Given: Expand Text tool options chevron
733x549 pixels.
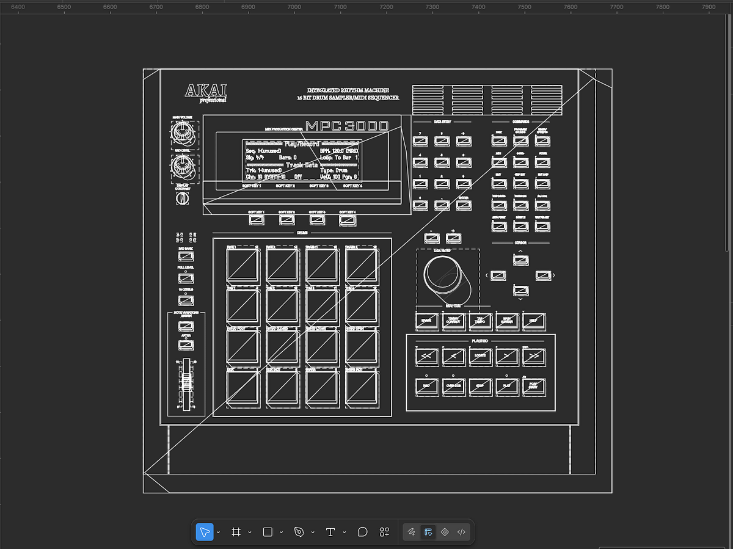Looking at the screenshot, I should (345, 533).
